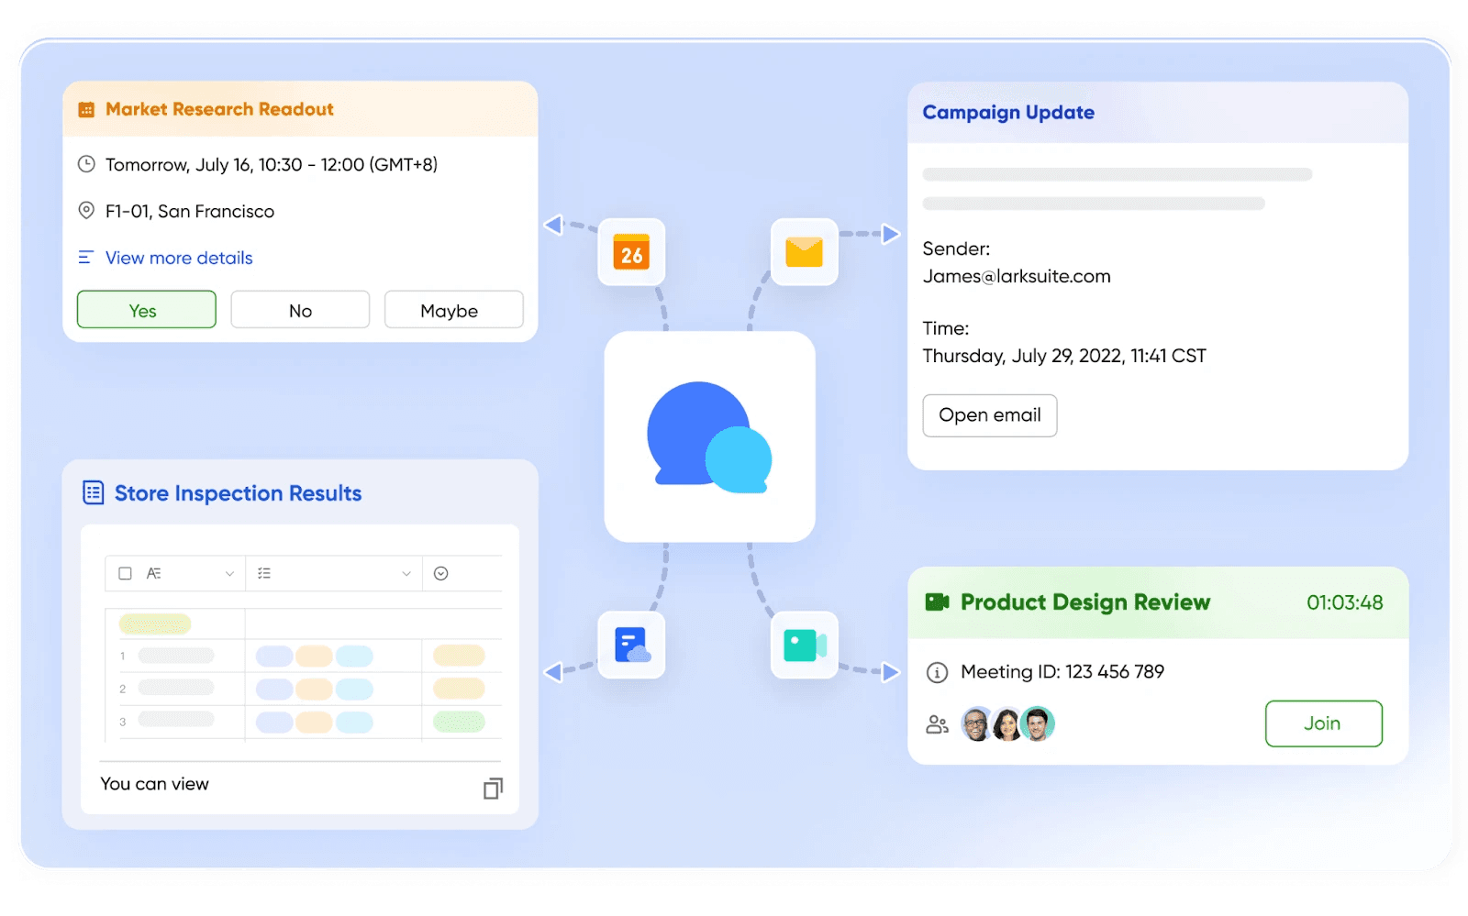Click the checklist column icon in table header
Screen dimensions: 1468x916
tap(264, 573)
